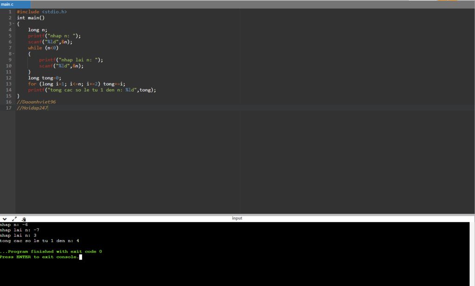Screen dimensions: 475x286
Task: Click the 'int main()' line
Action: [x=31, y=18]
